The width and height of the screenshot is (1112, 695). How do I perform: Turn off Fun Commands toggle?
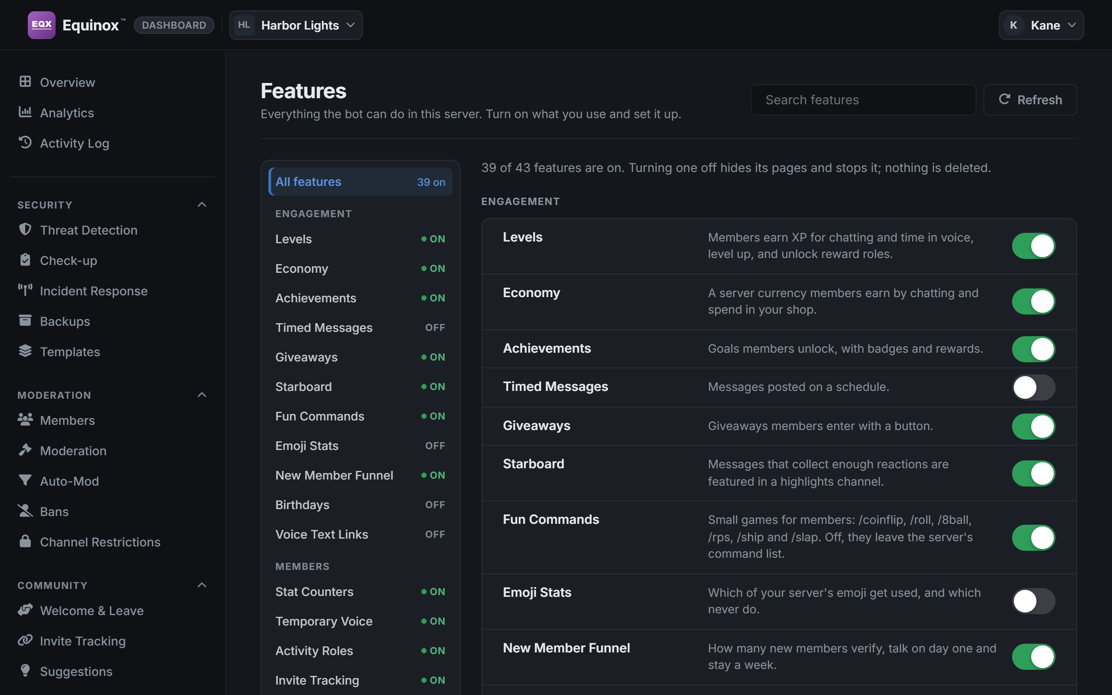pyautogui.click(x=1033, y=538)
